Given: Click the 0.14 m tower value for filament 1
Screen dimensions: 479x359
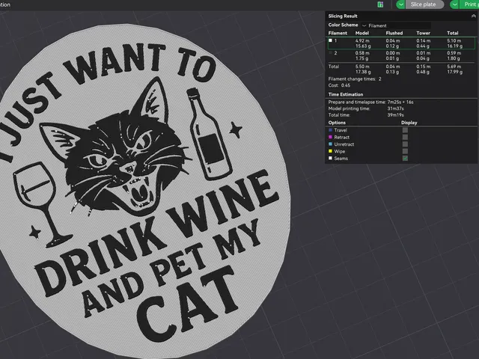Looking at the screenshot, I should click(x=424, y=40).
